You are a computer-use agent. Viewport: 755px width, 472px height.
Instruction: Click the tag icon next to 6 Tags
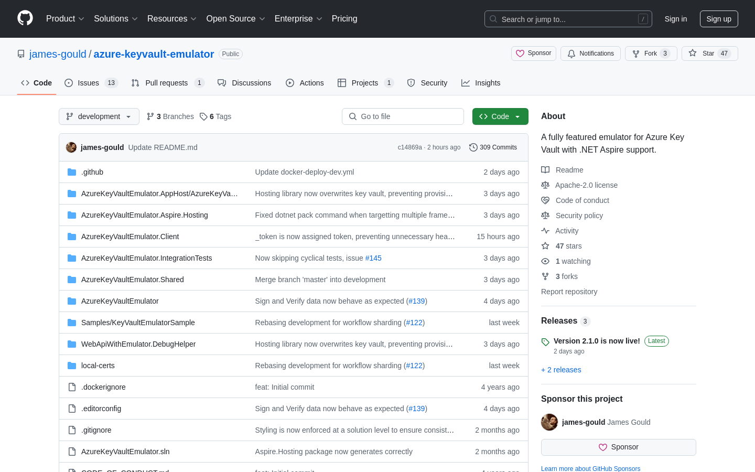click(203, 116)
